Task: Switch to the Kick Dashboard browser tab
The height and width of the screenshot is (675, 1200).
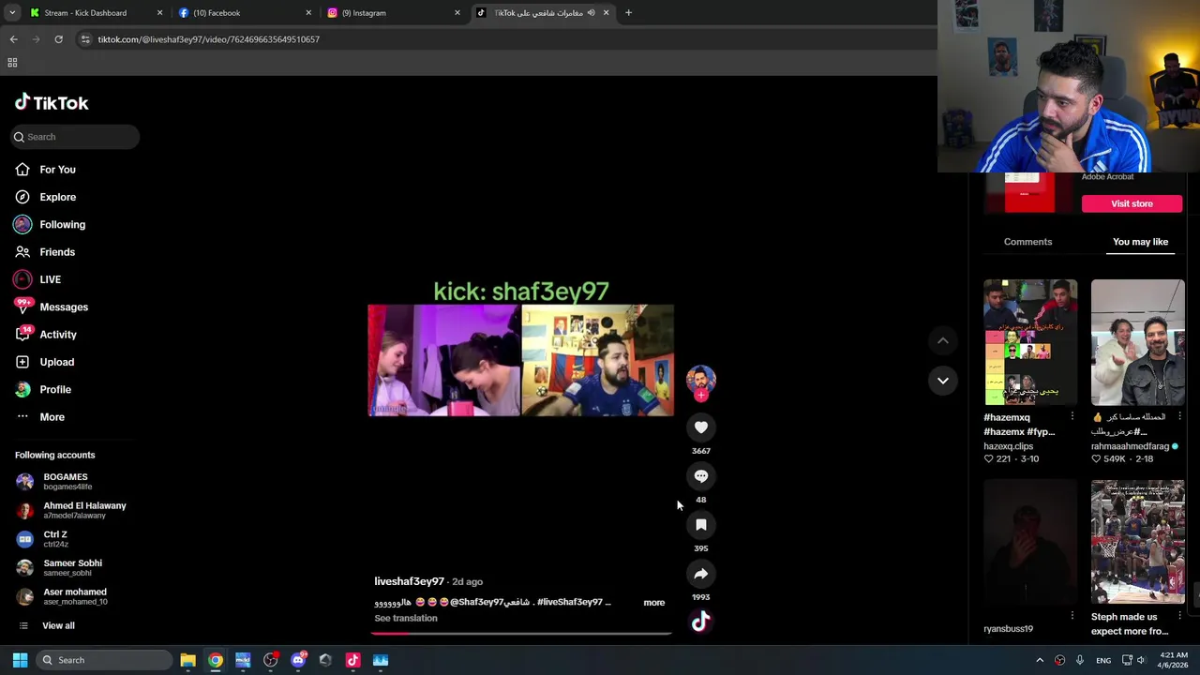Action: [94, 13]
